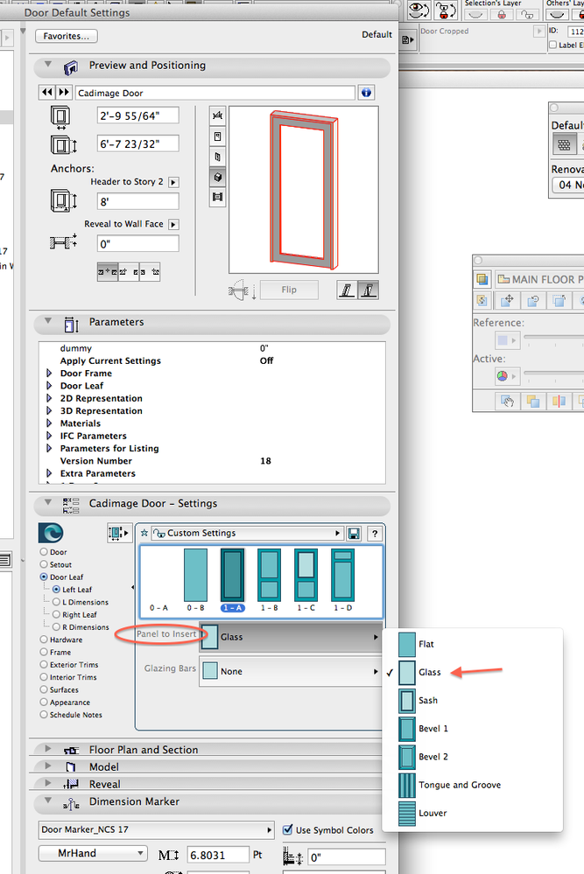Select the Exterior Trims radio button
The image size is (584, 874).
(44, 664)
